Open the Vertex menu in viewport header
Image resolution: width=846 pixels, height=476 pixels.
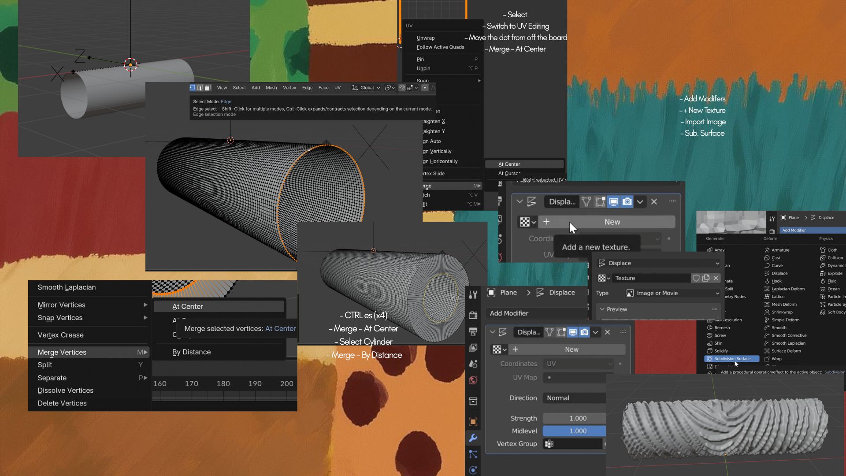click(x=289, y=88)
